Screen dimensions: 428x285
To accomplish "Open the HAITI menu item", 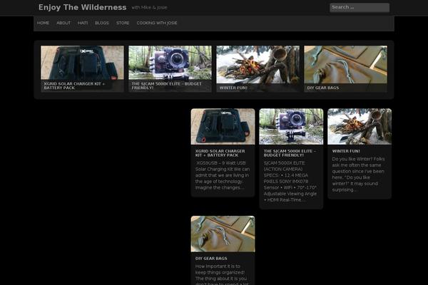I will pos(83,23).
